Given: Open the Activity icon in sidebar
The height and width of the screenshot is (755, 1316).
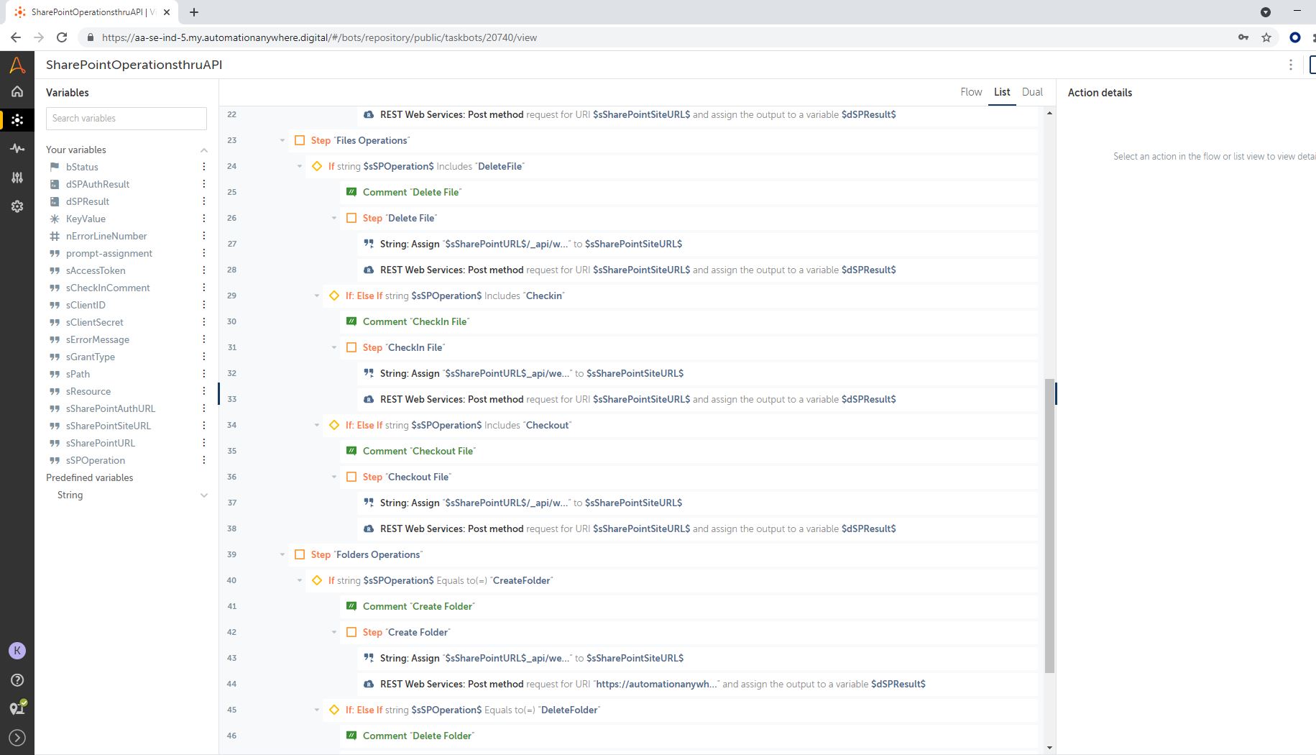Looking at the screenshot, I should pos(17,148).
